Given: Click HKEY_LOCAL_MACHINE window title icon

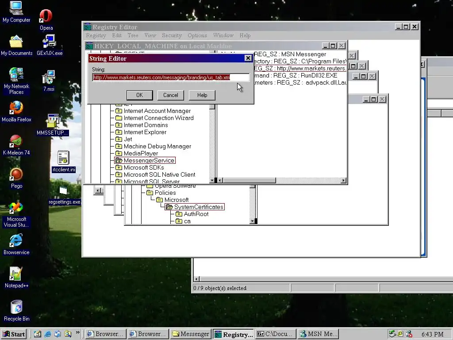Looking at the screenshot, I should click(89, 46).
